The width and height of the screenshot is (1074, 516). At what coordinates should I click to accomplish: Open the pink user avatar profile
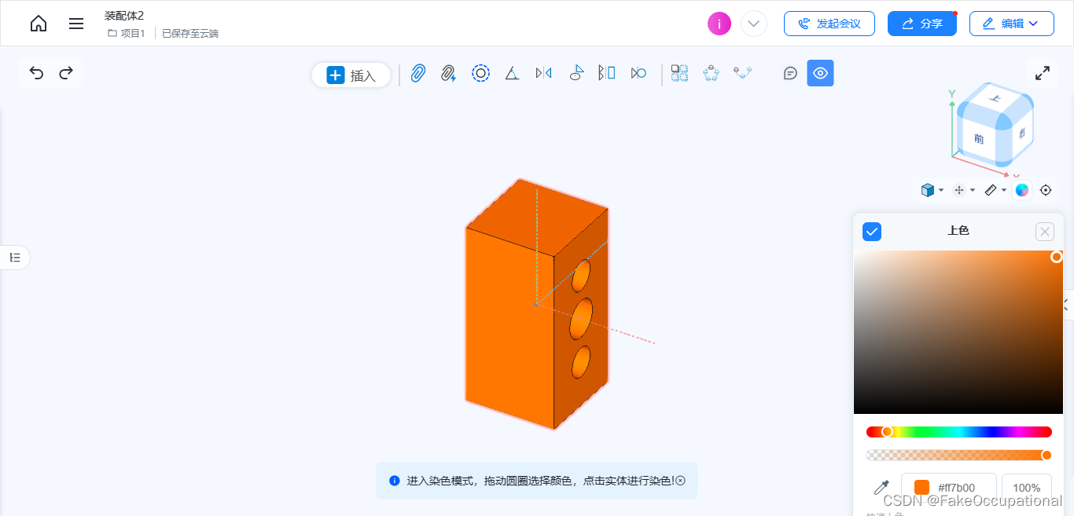(719, 24)
